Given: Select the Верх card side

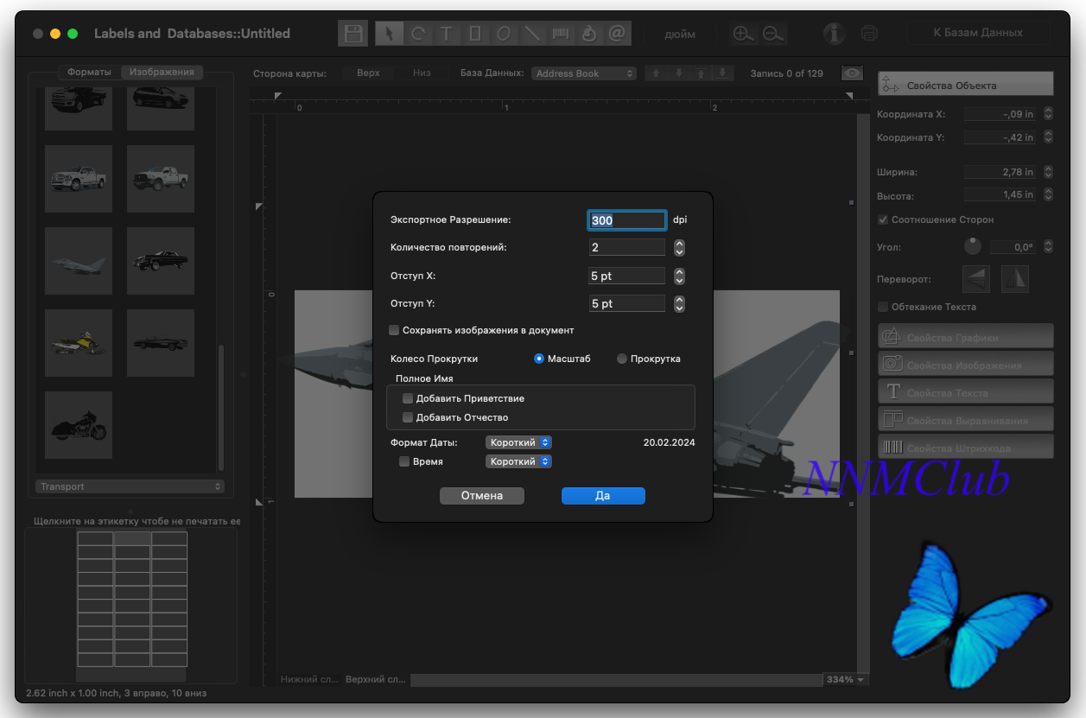Looking at the screenshot, I should point(368,73).
